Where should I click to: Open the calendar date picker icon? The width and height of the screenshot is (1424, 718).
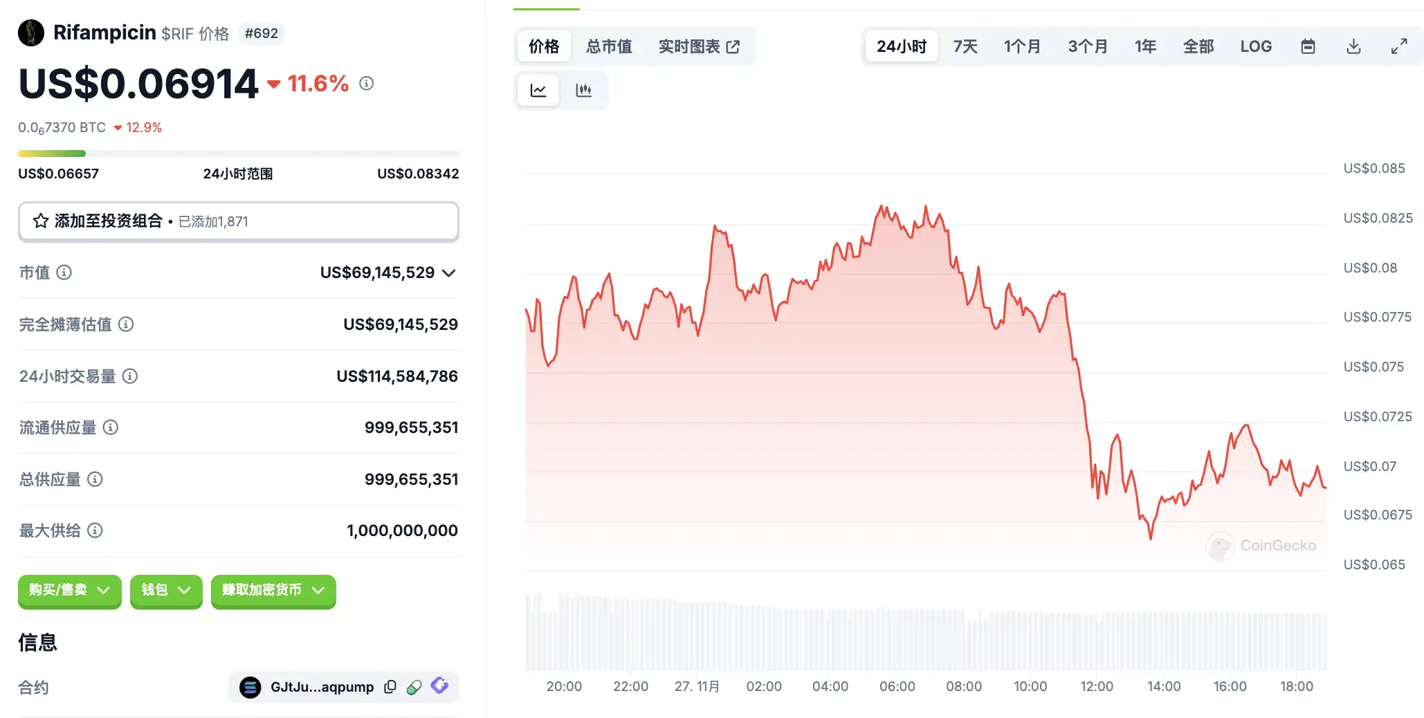pos(1307,46)
